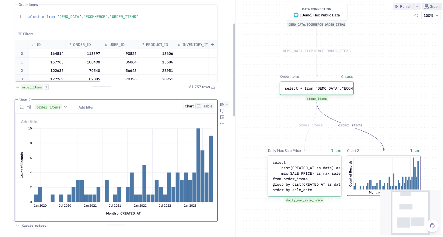The width and height of the screenshot is (443, 237).
Task: Open the table display layout icon
Action: pos(222,117)
